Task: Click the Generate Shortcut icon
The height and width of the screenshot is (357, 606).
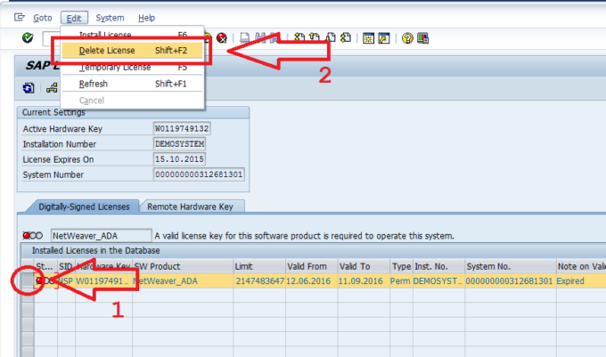Action: (384, 38)
